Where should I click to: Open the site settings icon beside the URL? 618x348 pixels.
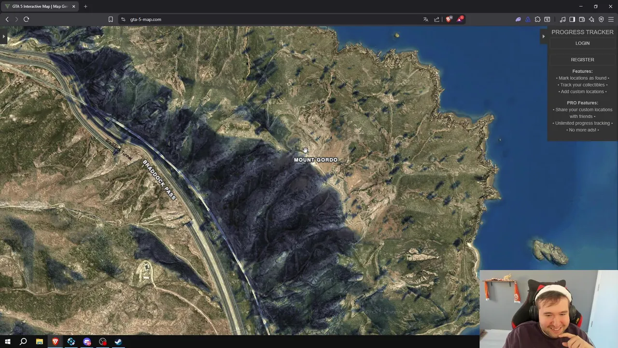tap(123, 19)
